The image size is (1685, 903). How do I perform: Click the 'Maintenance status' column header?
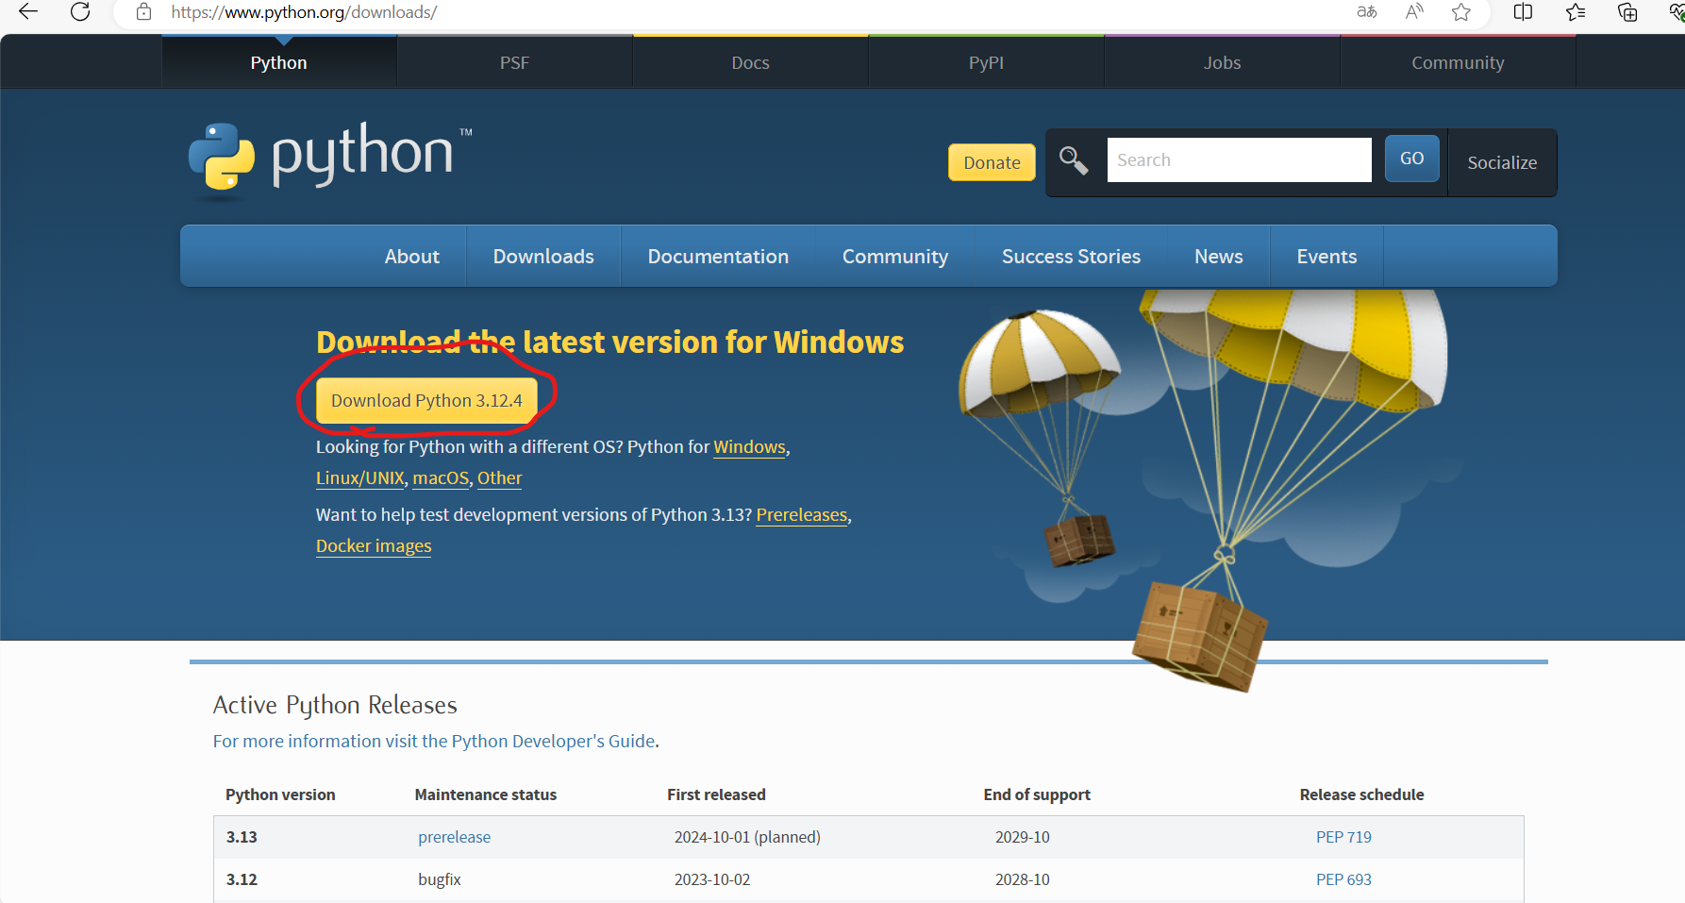click(x=485, y=794)
